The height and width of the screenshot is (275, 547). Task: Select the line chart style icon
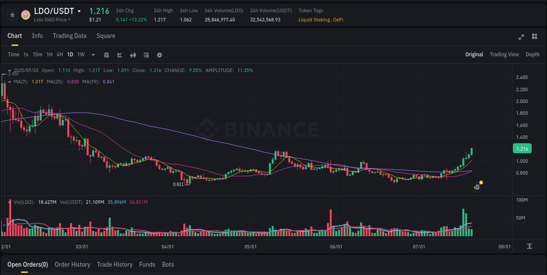[x=119, y=55]
